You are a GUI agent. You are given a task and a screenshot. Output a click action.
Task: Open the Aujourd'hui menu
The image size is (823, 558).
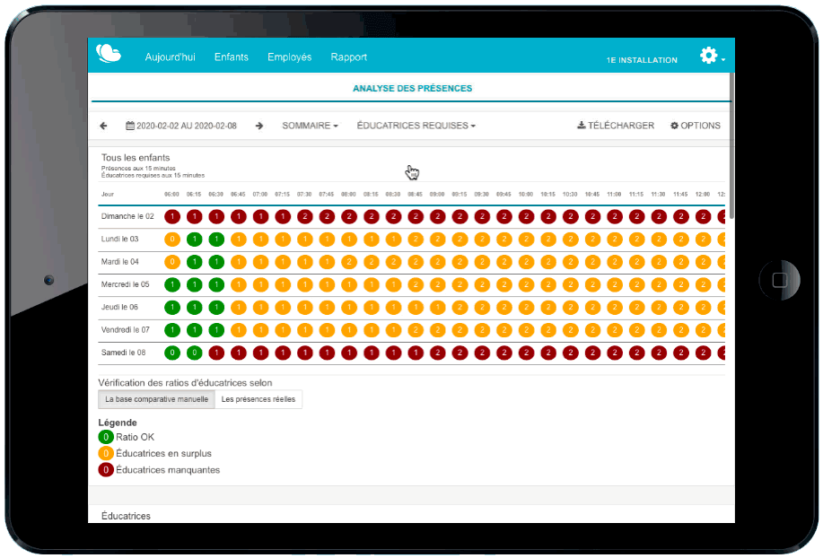(170, 57)
